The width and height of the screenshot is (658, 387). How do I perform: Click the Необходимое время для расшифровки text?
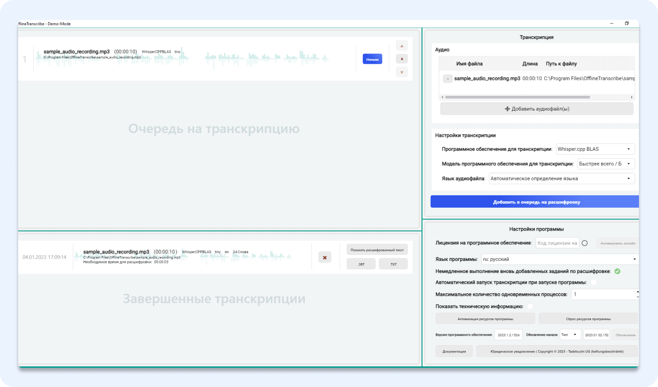[126, 262]
